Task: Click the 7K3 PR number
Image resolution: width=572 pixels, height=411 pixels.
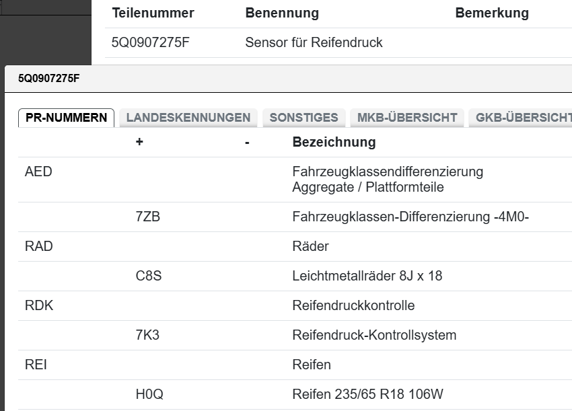Action: 147,336
